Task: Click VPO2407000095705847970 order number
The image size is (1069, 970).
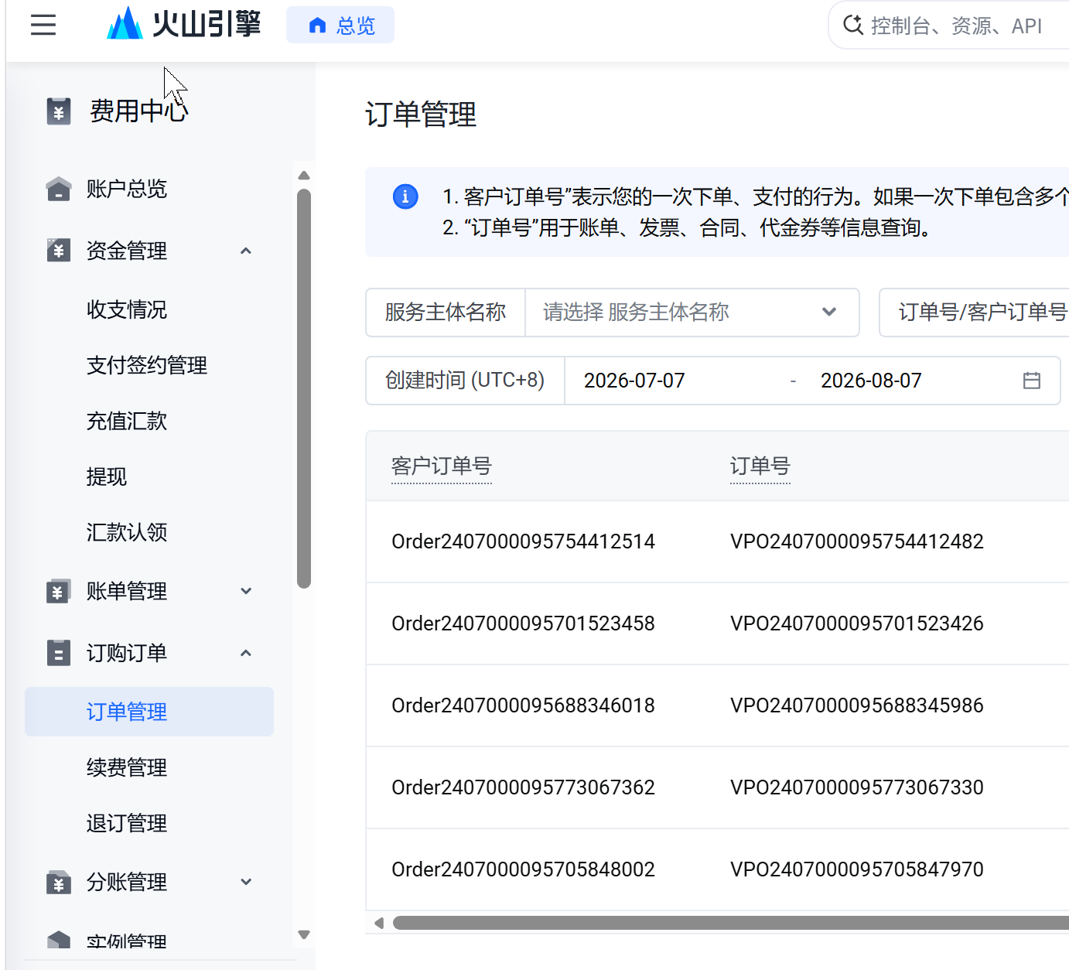Action: pos(857,869)
